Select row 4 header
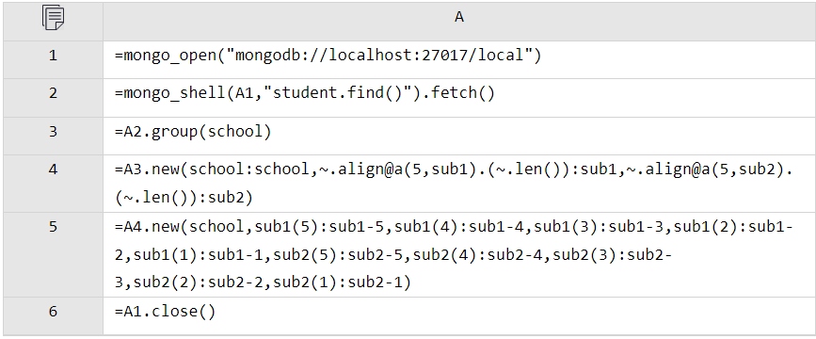 (53, 184)
